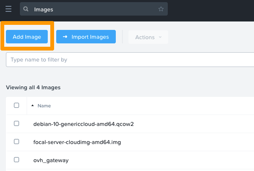Select the debian-10-genericcloud-amd64.qcow2 checkbox
The height and width of the screenshot is (171, 254).
(16, 124)
